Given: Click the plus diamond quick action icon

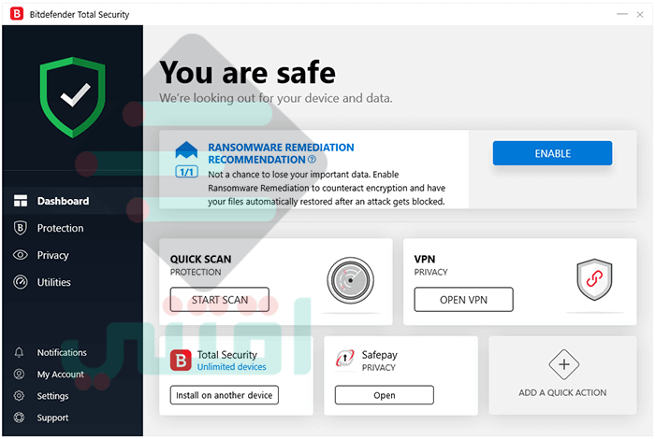Looking at the screenshot, I should coord(563,364).
